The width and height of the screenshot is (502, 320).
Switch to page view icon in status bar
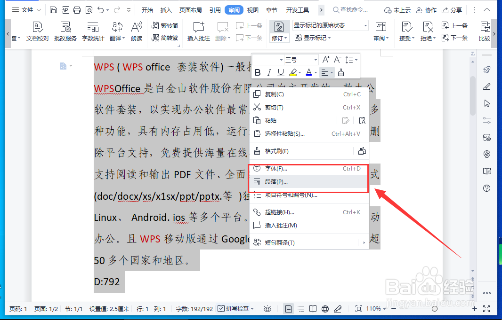(289, 309)
